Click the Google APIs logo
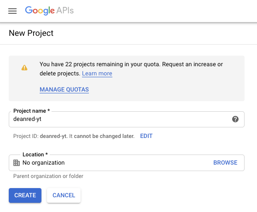The height and width of the screenshot is (212, 257). pos(49,11)
